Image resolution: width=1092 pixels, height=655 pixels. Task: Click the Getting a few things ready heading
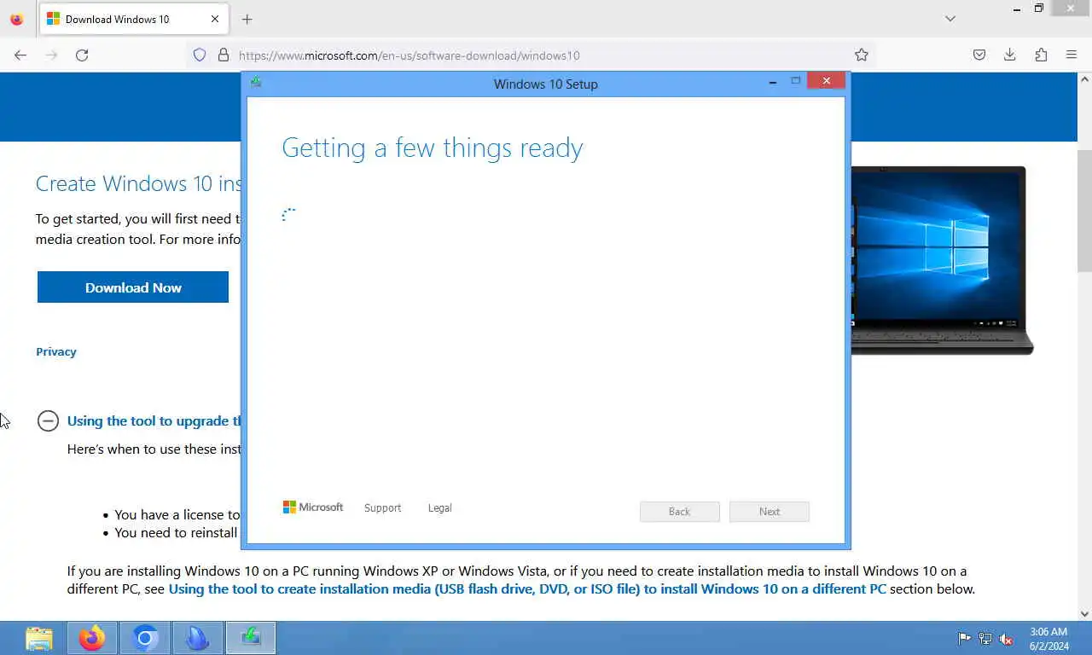click(x=433, y=148)
